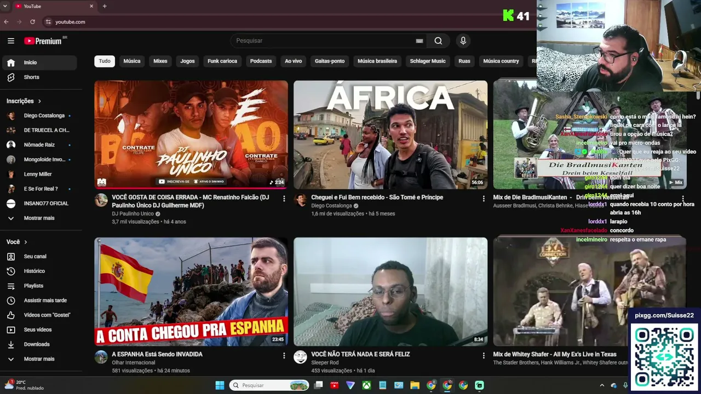Open Lenny Miller subscription
The image size is (701, 394).
[x=38, y=174]
